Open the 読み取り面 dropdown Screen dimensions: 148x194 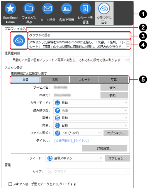tap(91, 110)
